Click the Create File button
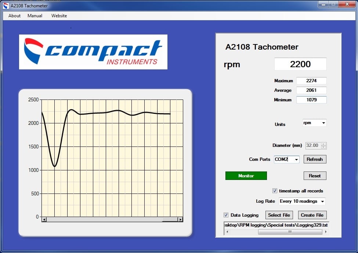 coord(312,215)
